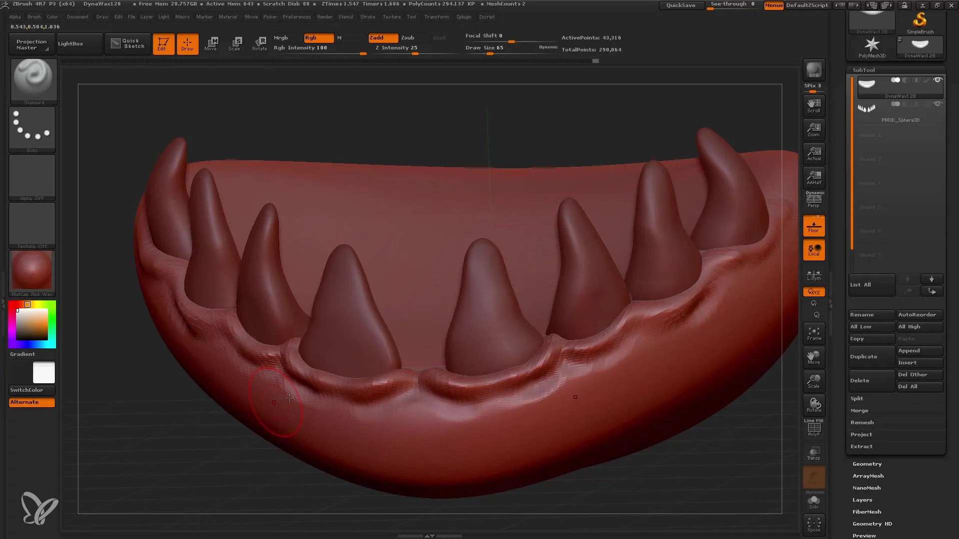
Task: Select the Rotate tool in toolbar
Action: [260, 43]
